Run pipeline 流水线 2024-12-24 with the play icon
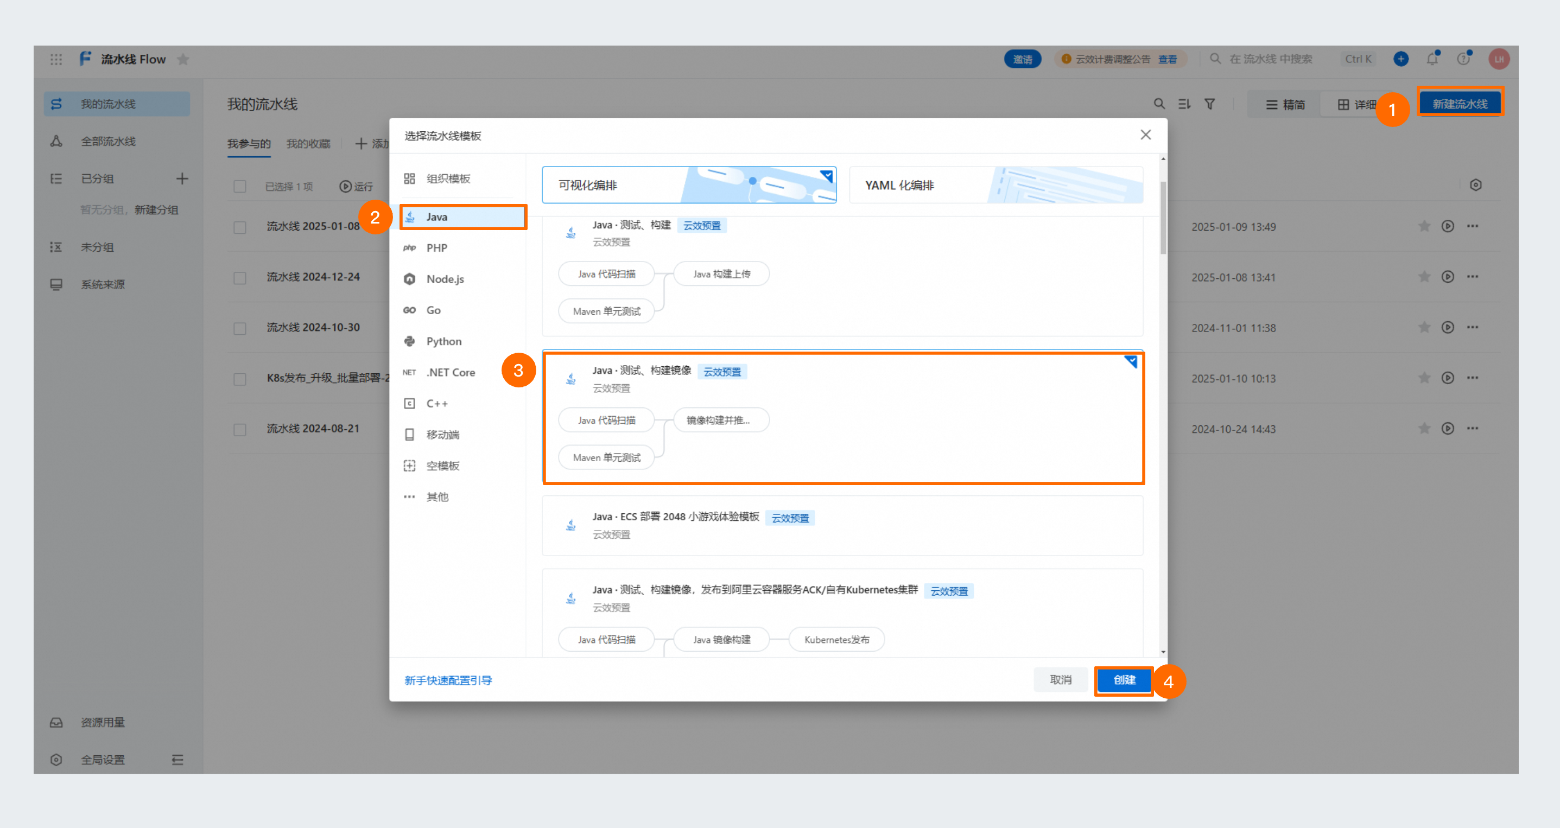 [x=1447, y=277]
